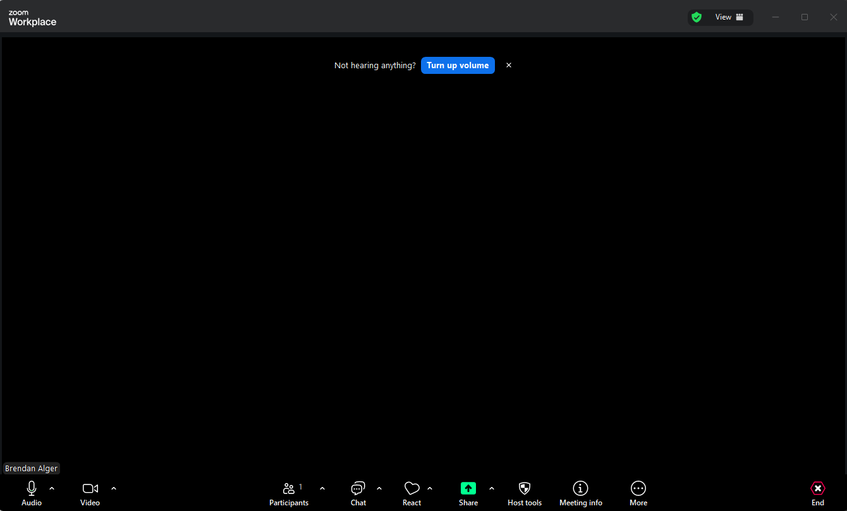Click the Brendan Alger name label
The width and height of the screenshot is (847, 511).
(31, 468)
